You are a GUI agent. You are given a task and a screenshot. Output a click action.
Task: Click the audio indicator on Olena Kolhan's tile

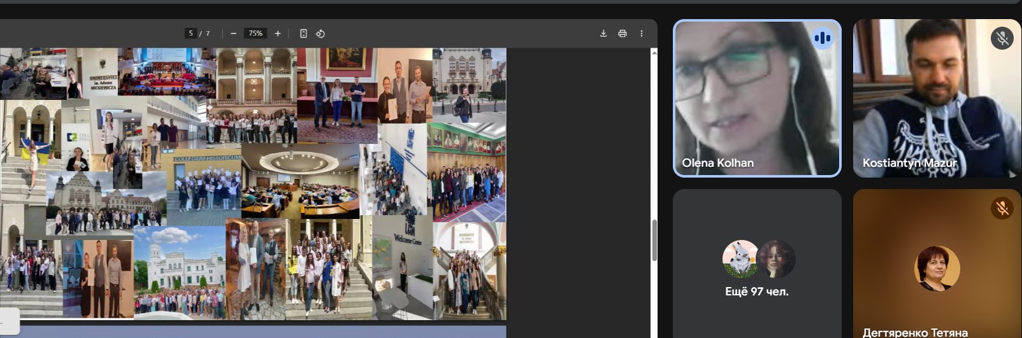pos(823,38)
